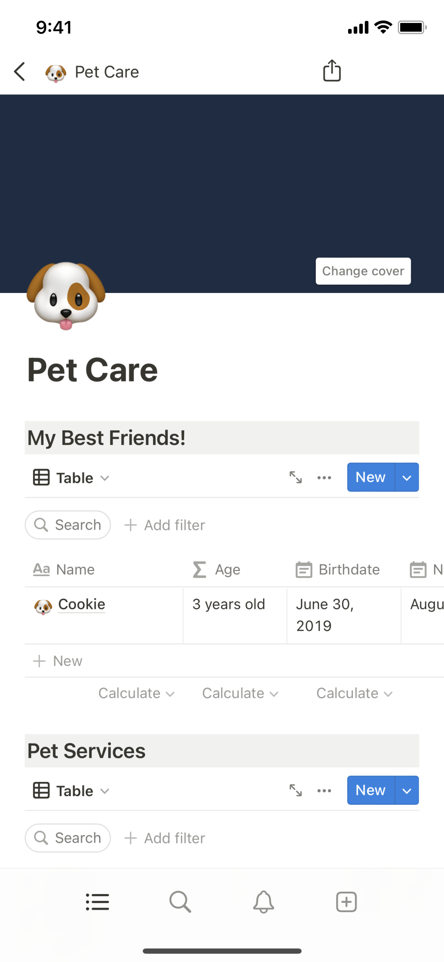Viewport: 444px width, 962px height.
Task: Open more options for My Best Friends
Action: pos(324,477)
